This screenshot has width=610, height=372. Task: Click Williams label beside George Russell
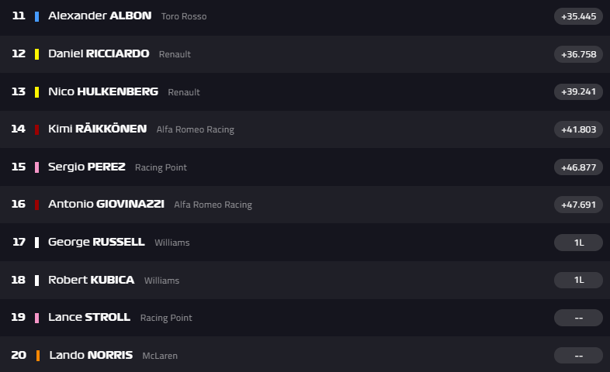tap(172, 243)
